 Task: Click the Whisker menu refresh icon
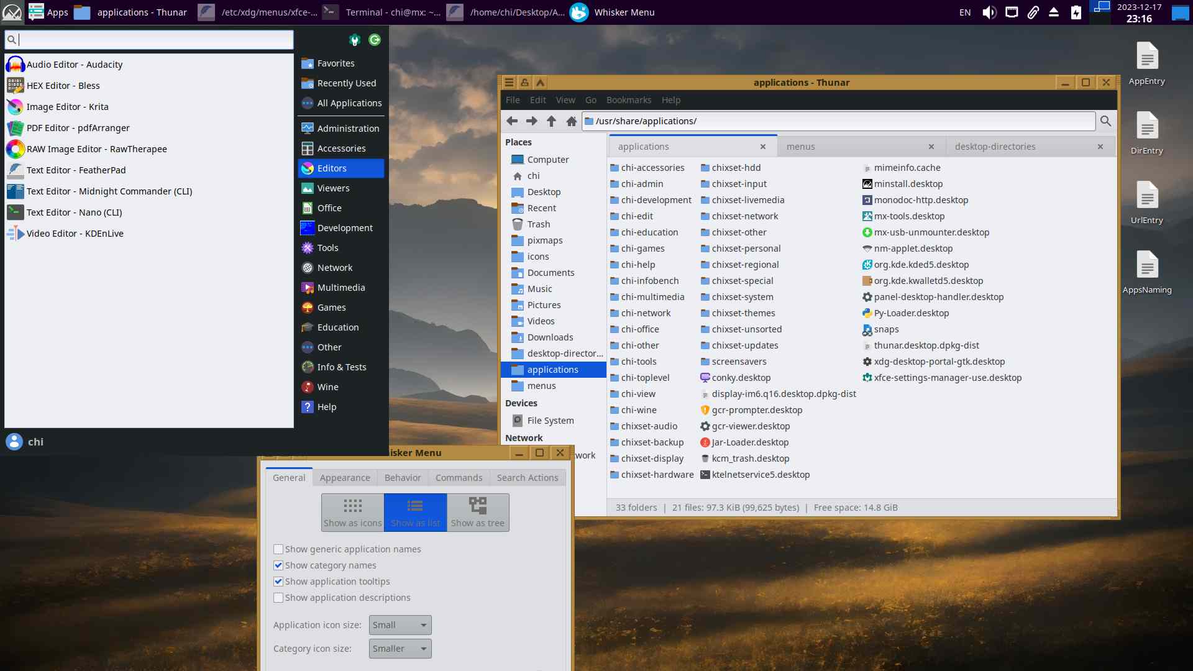point(375,40)
